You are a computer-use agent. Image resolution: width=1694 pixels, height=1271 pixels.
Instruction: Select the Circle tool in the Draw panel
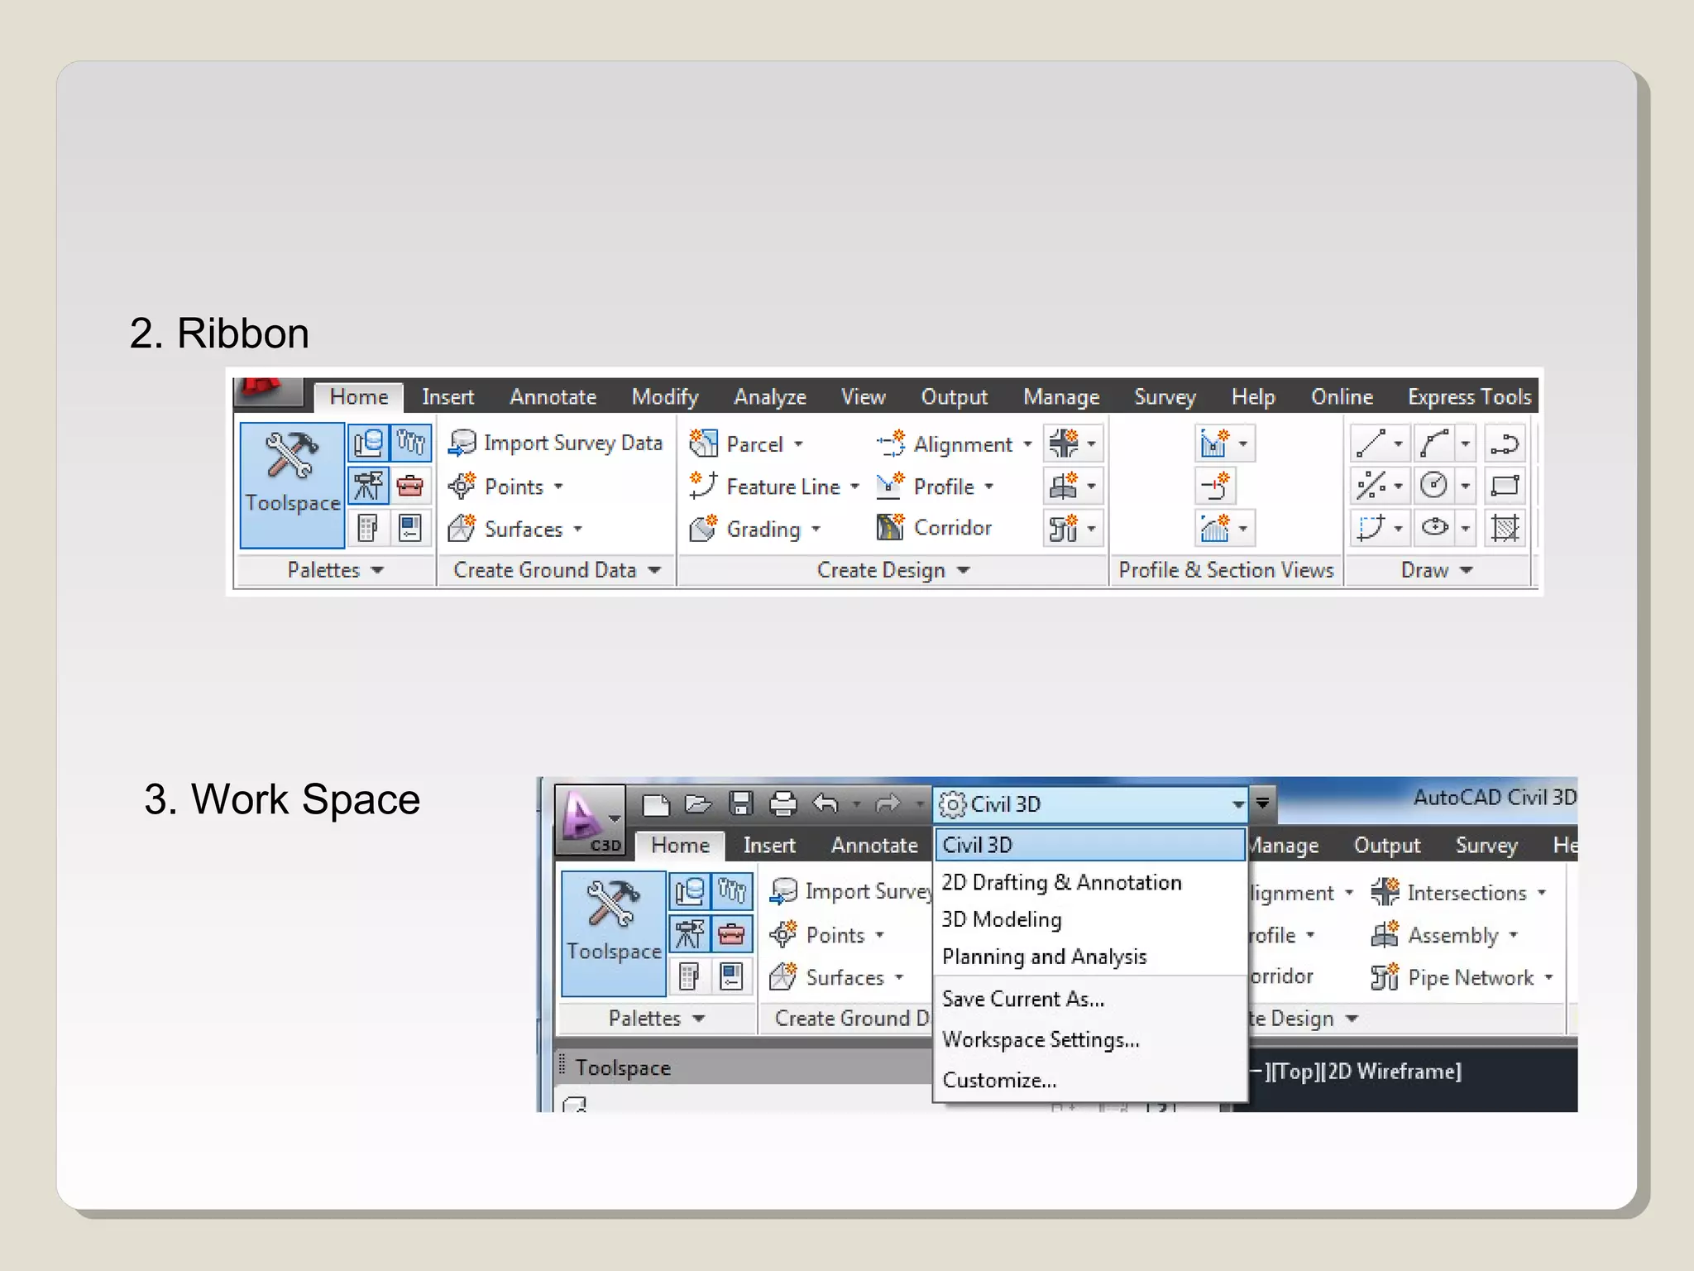click(1435, 486)
